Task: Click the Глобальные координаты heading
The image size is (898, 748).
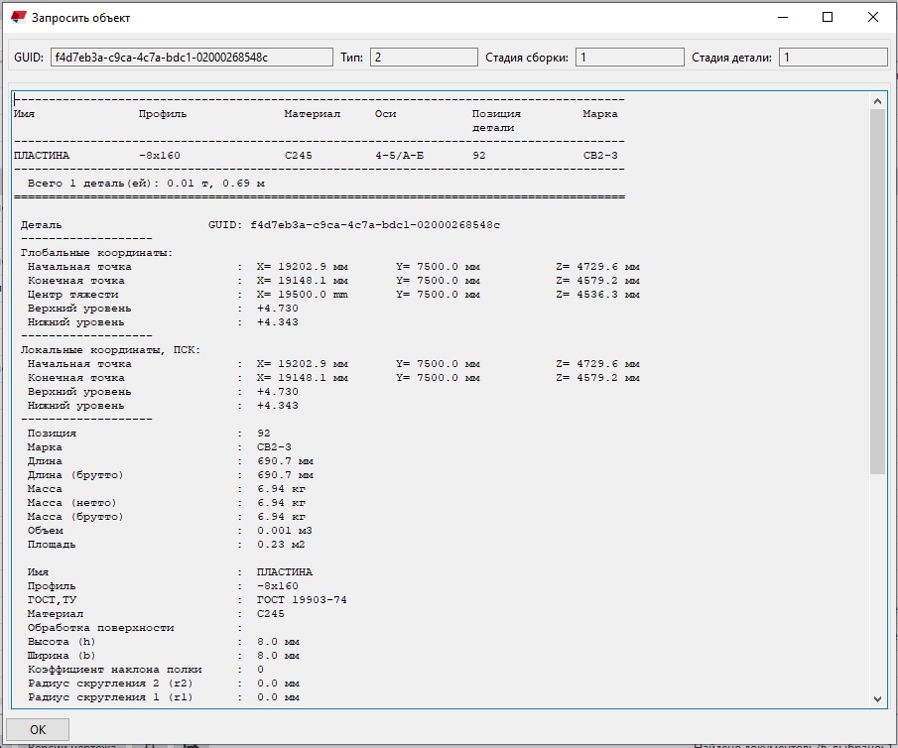Action: point(96,253)
